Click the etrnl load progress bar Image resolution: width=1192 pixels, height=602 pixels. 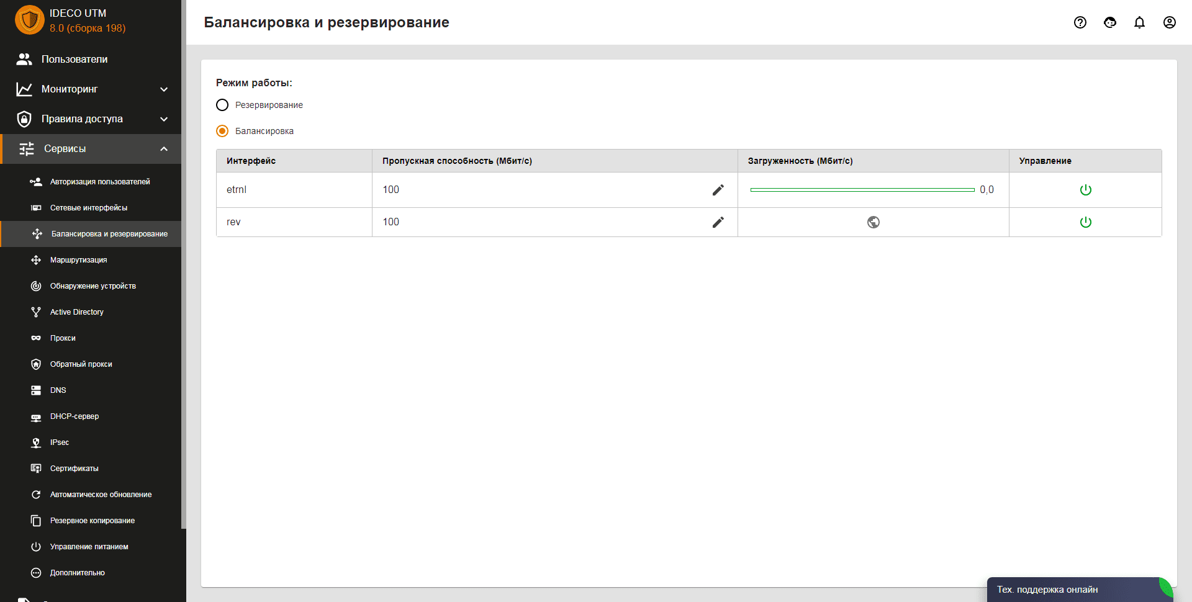click(x=862, y=190)
